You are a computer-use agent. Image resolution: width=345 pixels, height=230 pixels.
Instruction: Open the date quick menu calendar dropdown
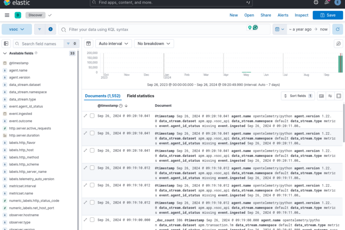click(x=280, y=29)
